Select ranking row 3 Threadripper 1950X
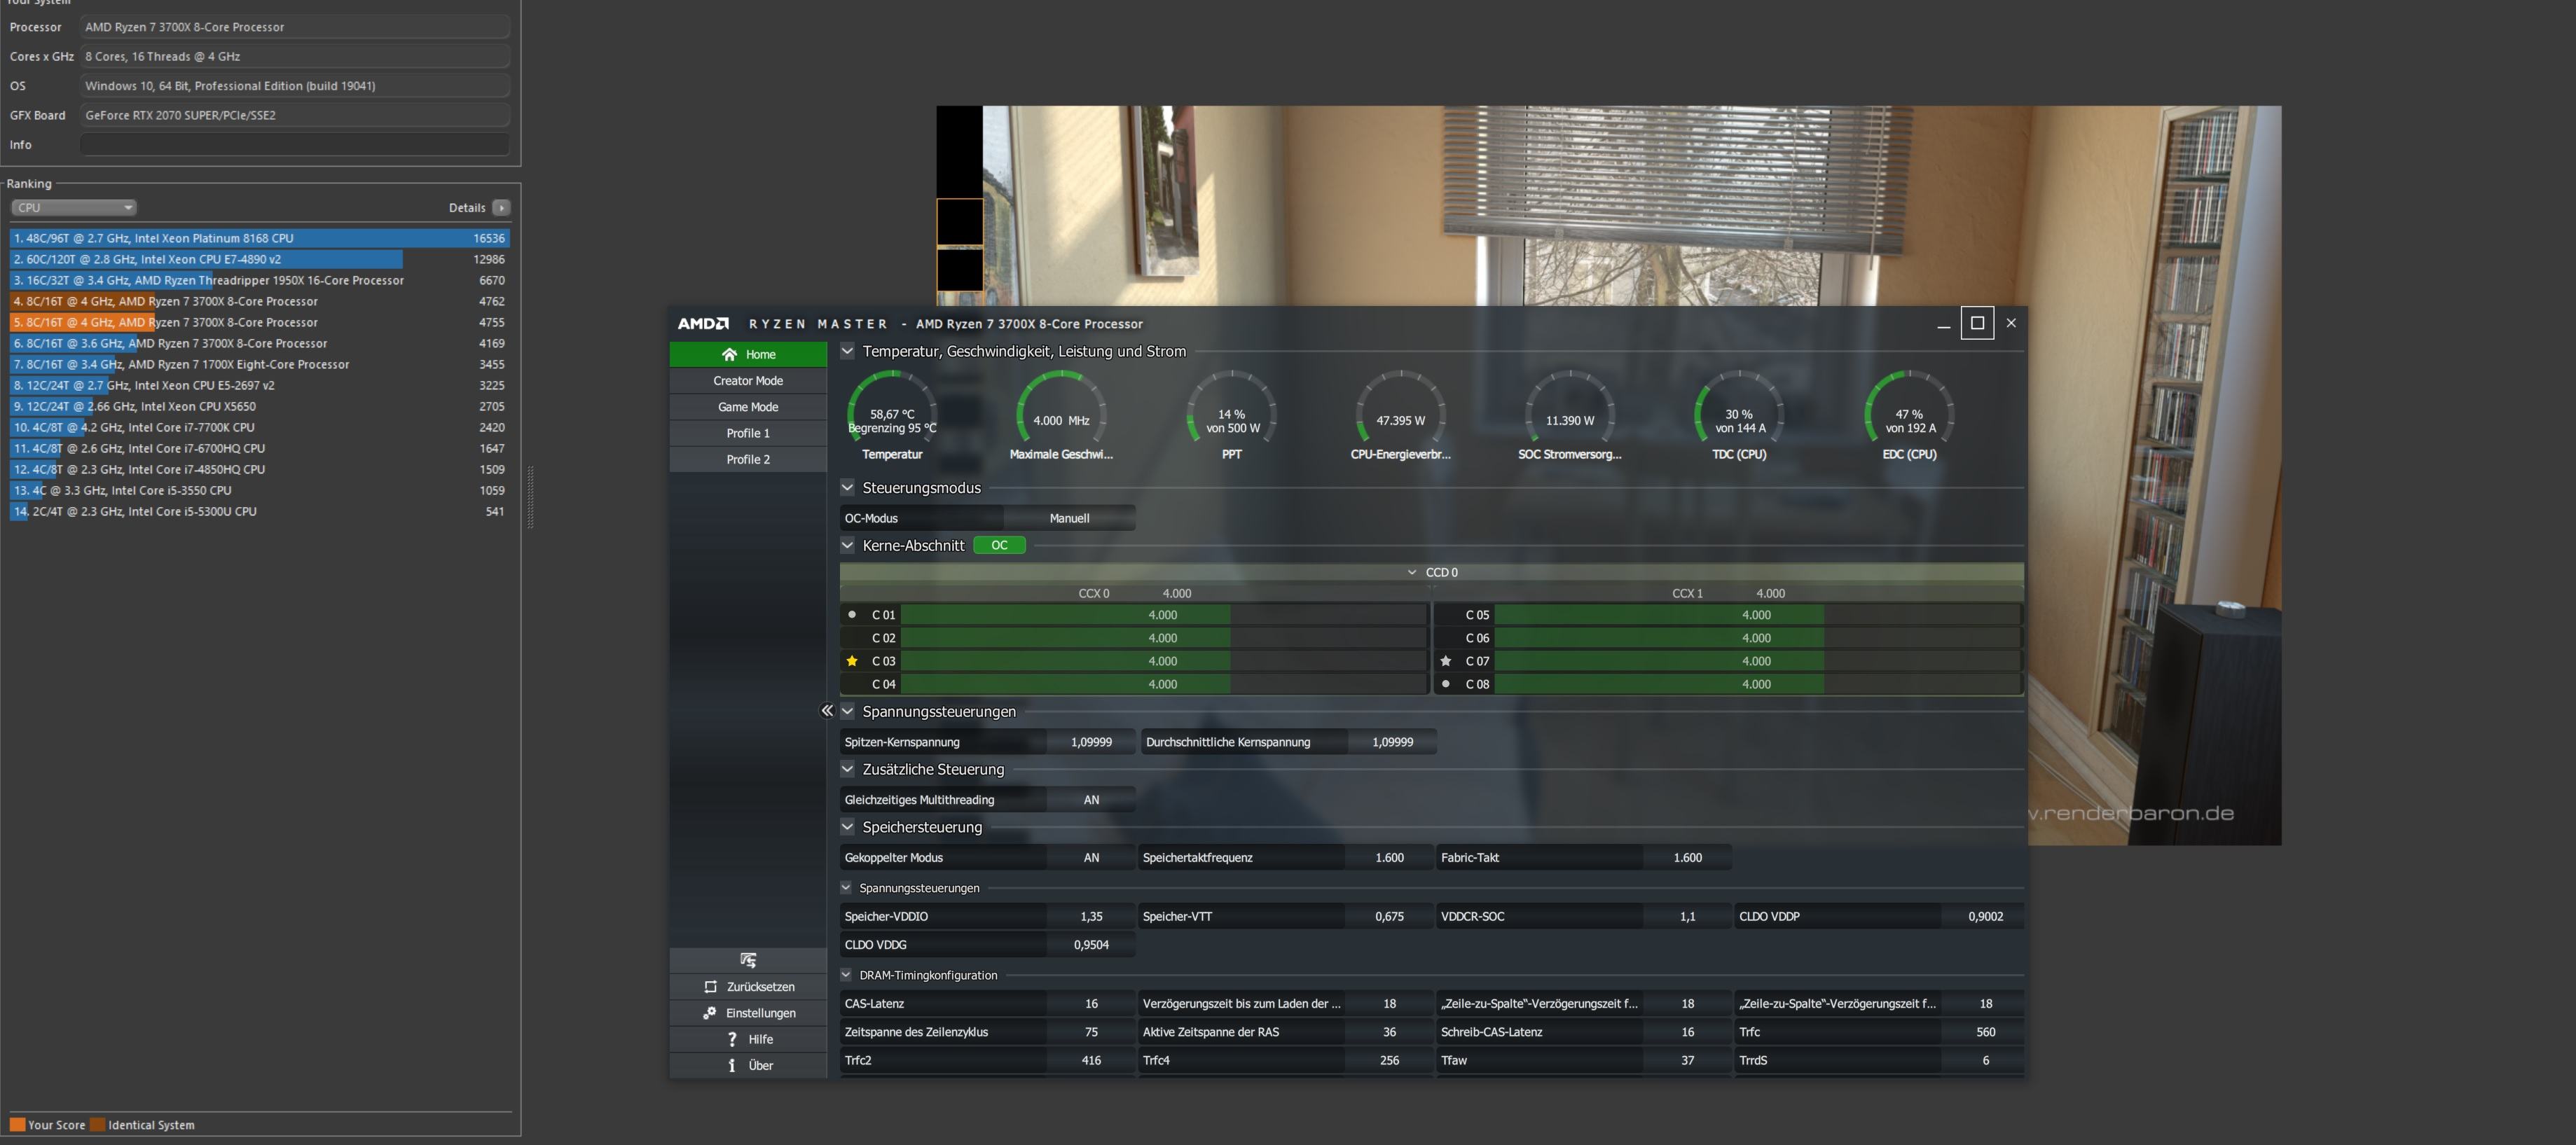This screenshot has height=1145, width=2576. pos(260,280)
